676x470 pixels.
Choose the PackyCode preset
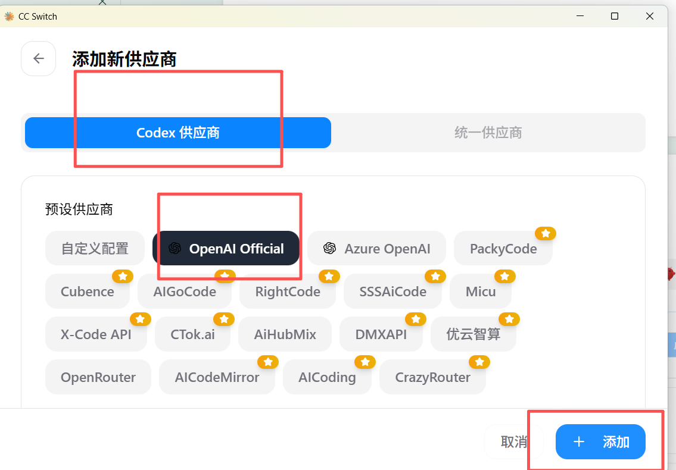[x=503, y=248]
